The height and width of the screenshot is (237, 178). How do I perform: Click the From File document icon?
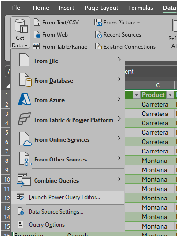24,60
